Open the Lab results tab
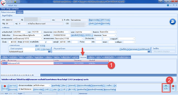178x95 pixels. click(x=75, y=57)
